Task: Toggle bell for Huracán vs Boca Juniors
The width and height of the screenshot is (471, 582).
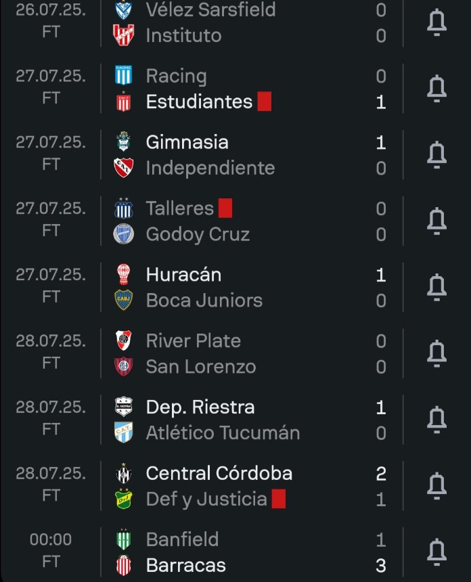Action: click(436, 287)
